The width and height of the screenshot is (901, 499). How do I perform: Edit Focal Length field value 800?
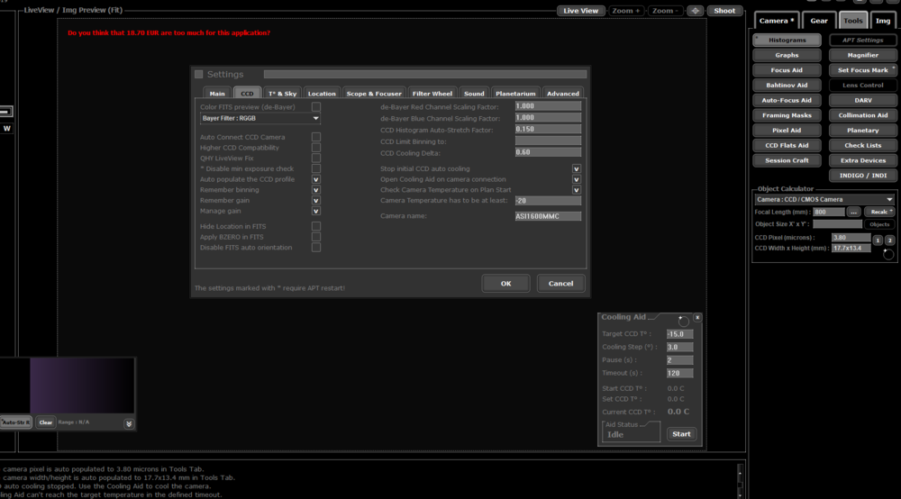(828, 212)
